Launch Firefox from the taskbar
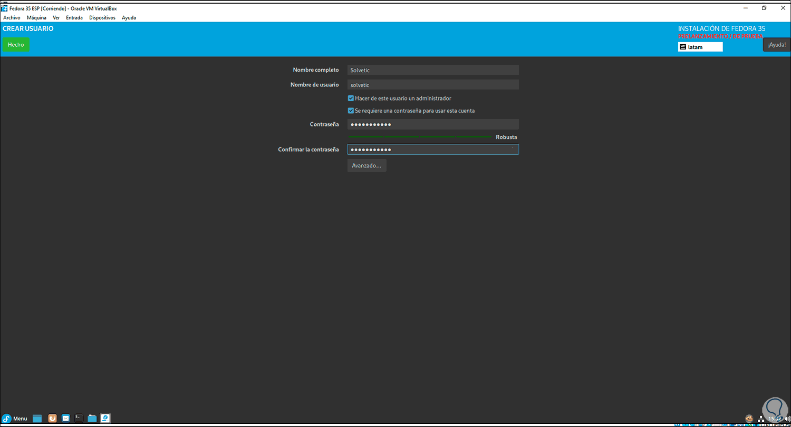 pyautogui.click(x=52, y=419)
